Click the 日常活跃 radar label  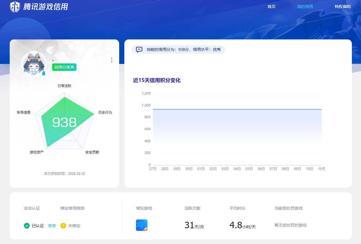point(64,86)
